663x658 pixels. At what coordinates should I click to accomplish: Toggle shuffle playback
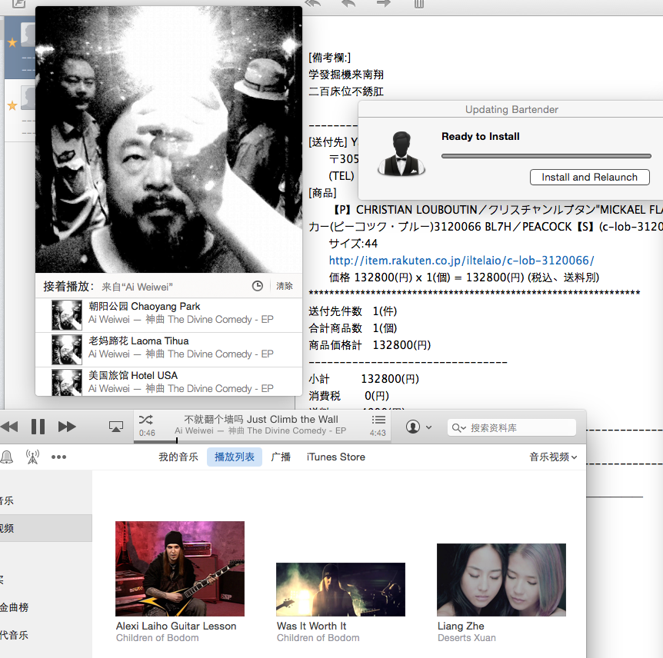click(145, 420)
